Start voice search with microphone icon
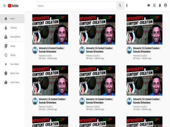This screenshot has height=127, width=170. [x=127, y=6]
